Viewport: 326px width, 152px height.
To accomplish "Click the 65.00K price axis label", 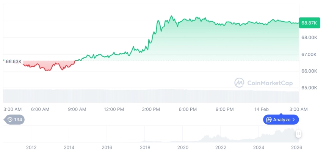I will coord(309,88).
